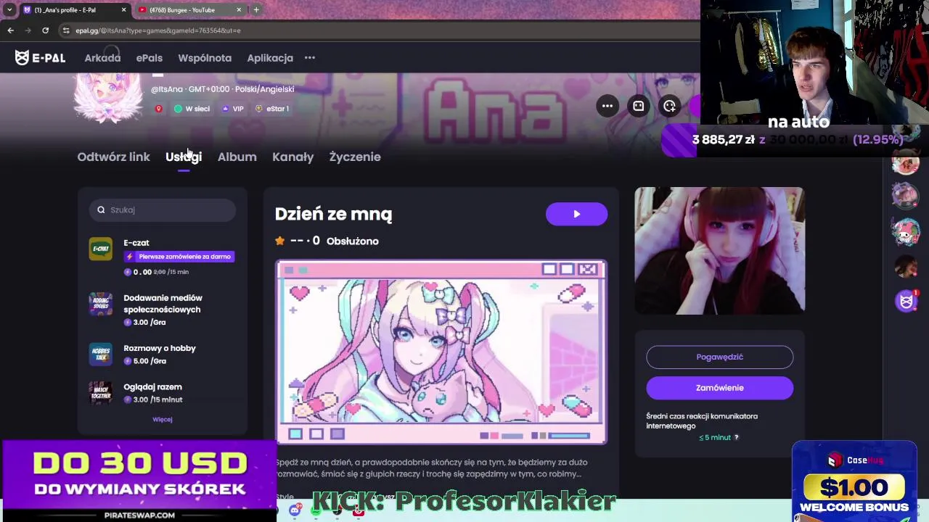This screenshot has width=929, height=522.
Task: Open the My Melody avatar in right sidebar
Action: click(906, 232)
